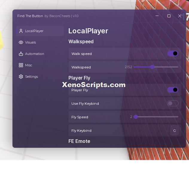The image size is (189, 169).
Task: Click the Automation robot icon
Action: [21, 54]
